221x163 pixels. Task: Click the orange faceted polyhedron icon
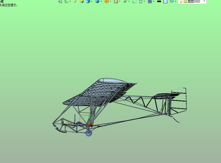[106, 2]
